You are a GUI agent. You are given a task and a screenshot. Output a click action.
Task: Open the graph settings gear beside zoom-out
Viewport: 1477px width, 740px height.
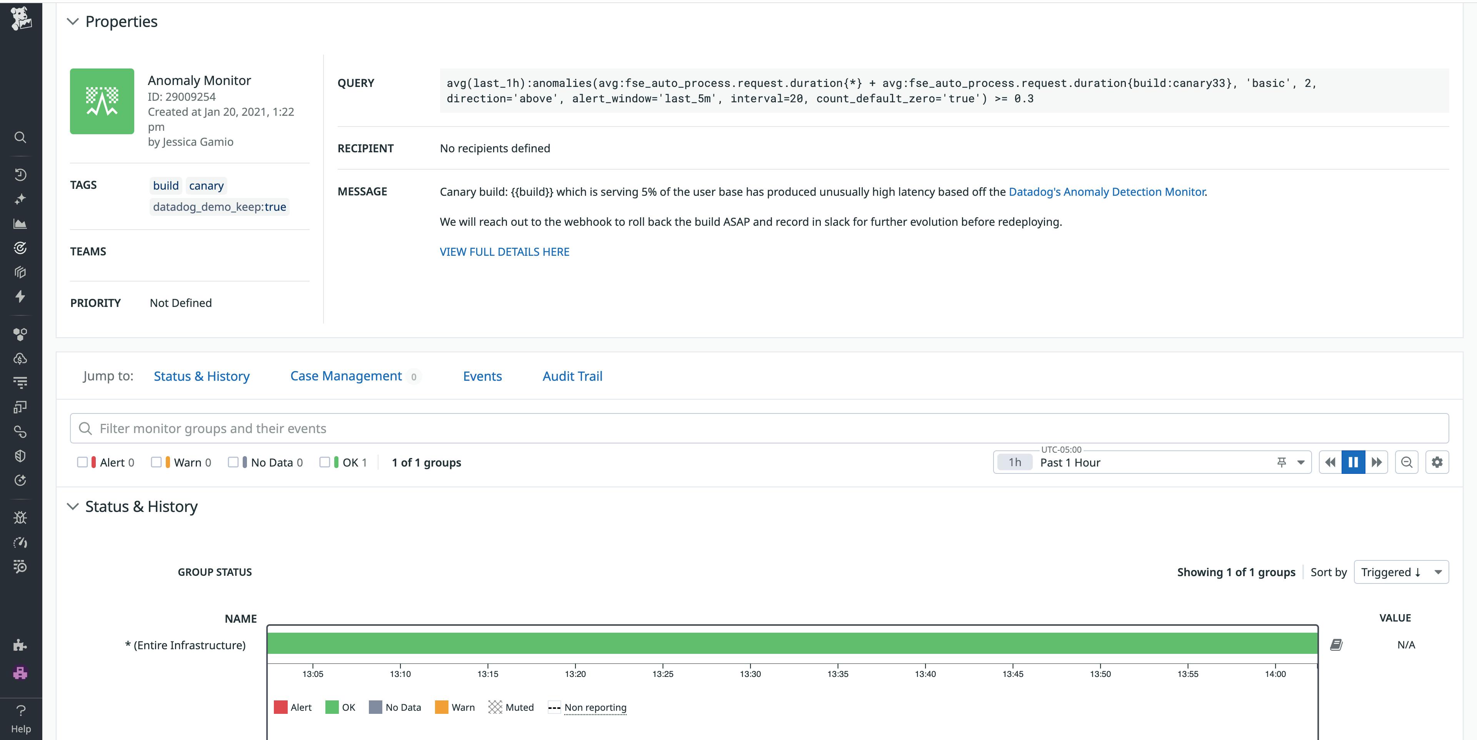tap(1437, 462)
